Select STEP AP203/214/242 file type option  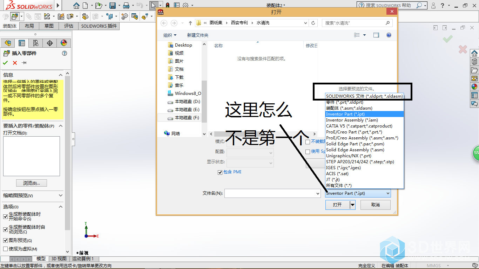coord(365,162)
